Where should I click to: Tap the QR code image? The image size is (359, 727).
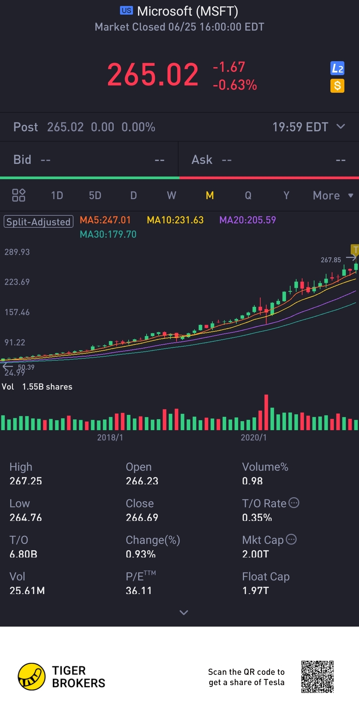tap(317, 677)
